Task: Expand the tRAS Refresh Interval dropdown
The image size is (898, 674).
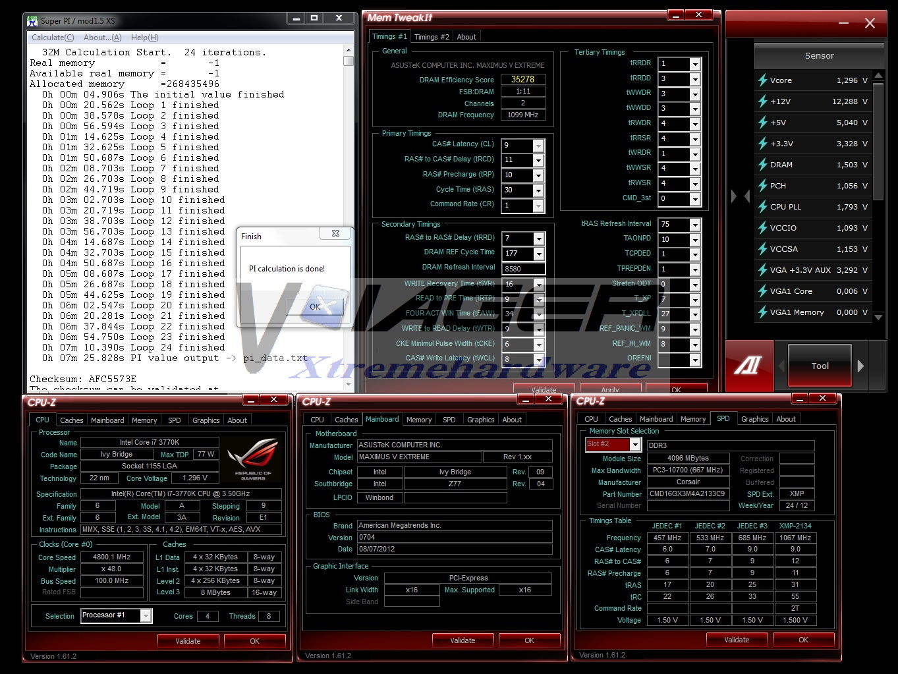Action: point(694,225)
